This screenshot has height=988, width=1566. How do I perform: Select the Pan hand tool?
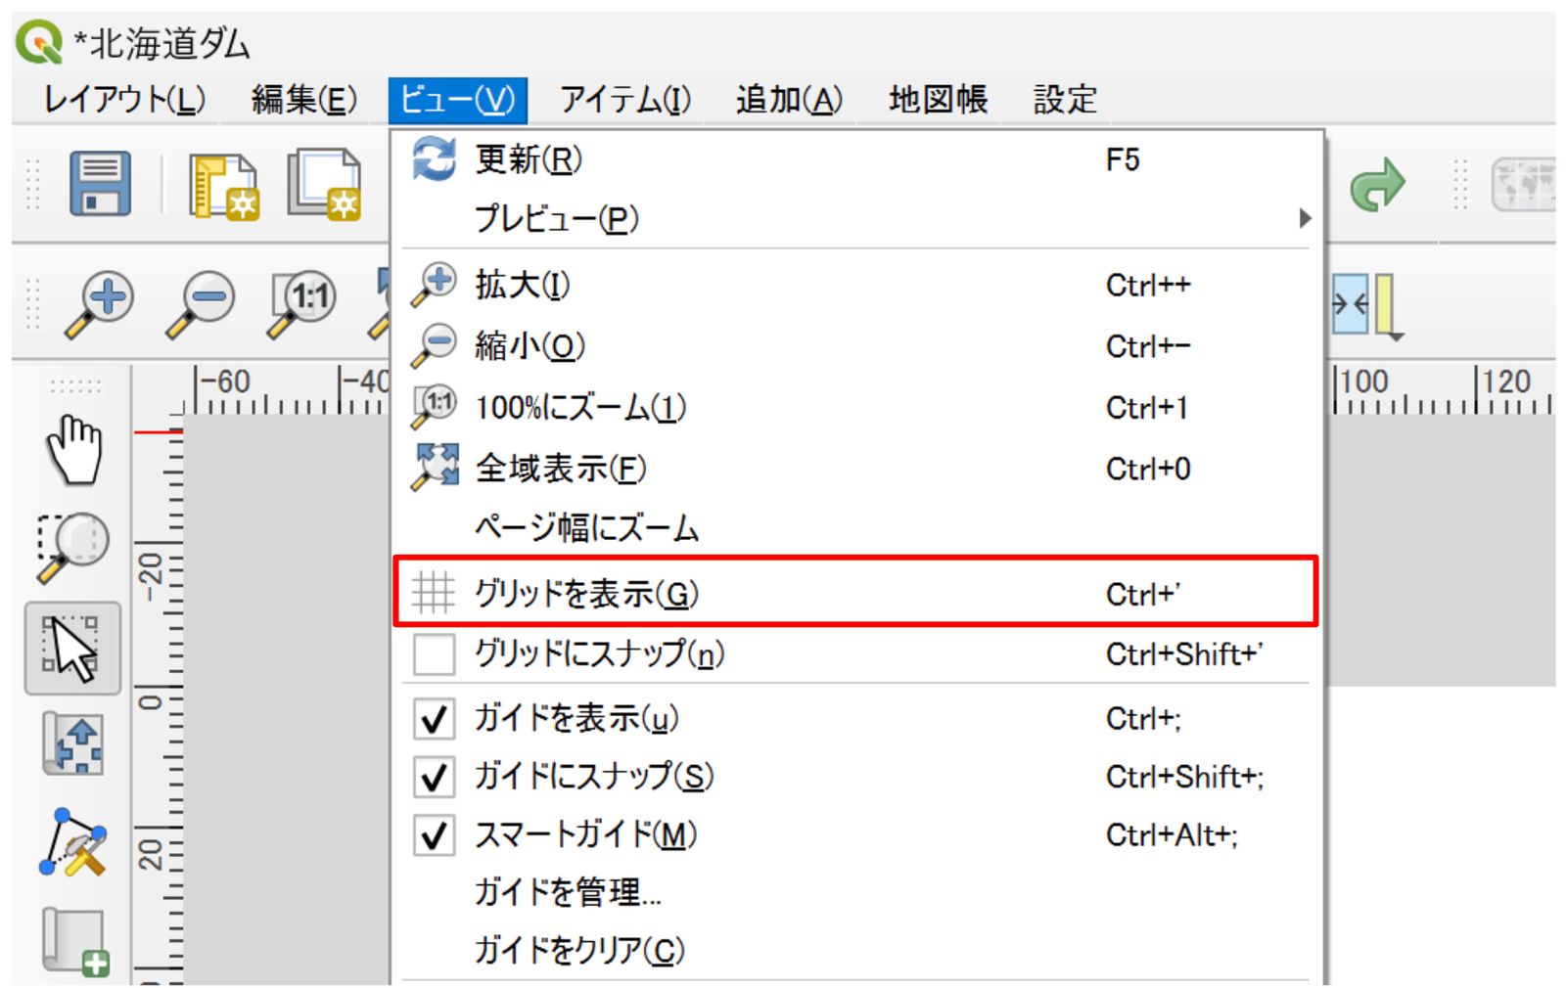(x=74, y=450)
